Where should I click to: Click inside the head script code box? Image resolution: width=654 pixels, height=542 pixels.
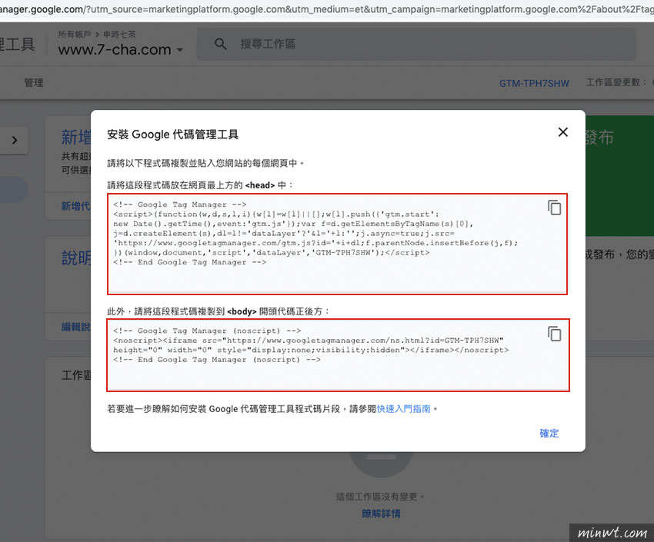click(337, 244)
